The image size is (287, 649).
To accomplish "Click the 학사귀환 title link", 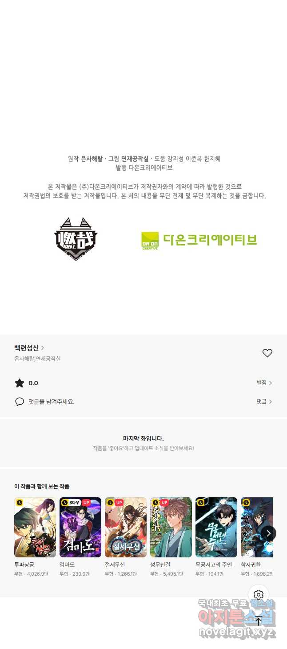I will click(251, 565).
